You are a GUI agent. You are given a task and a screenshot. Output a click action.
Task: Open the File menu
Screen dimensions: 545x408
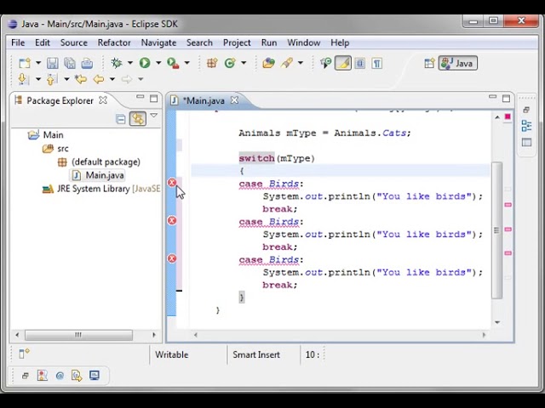(x=18, y=42)
